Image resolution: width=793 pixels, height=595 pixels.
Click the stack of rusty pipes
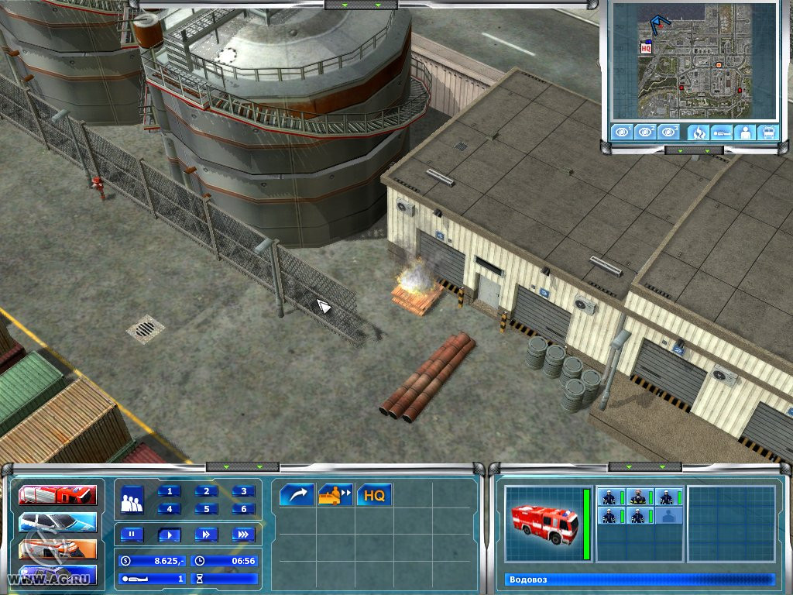pos(427,377)
